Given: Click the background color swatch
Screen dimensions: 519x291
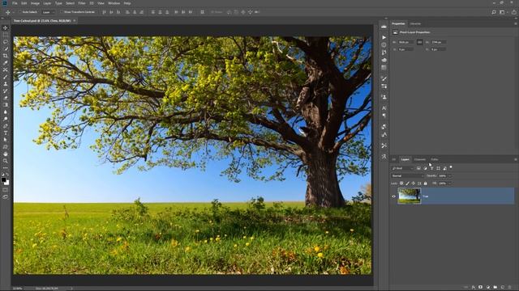Looking at the screenshot, I should click(7, 183).
